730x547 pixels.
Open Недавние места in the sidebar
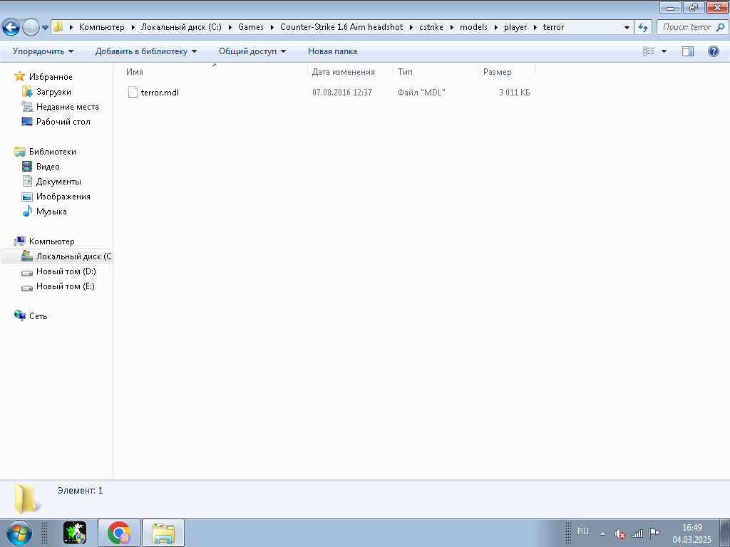68,107
